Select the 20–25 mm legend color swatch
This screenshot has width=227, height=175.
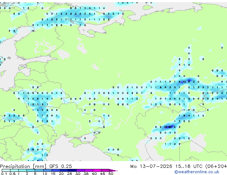click(64, 170)
